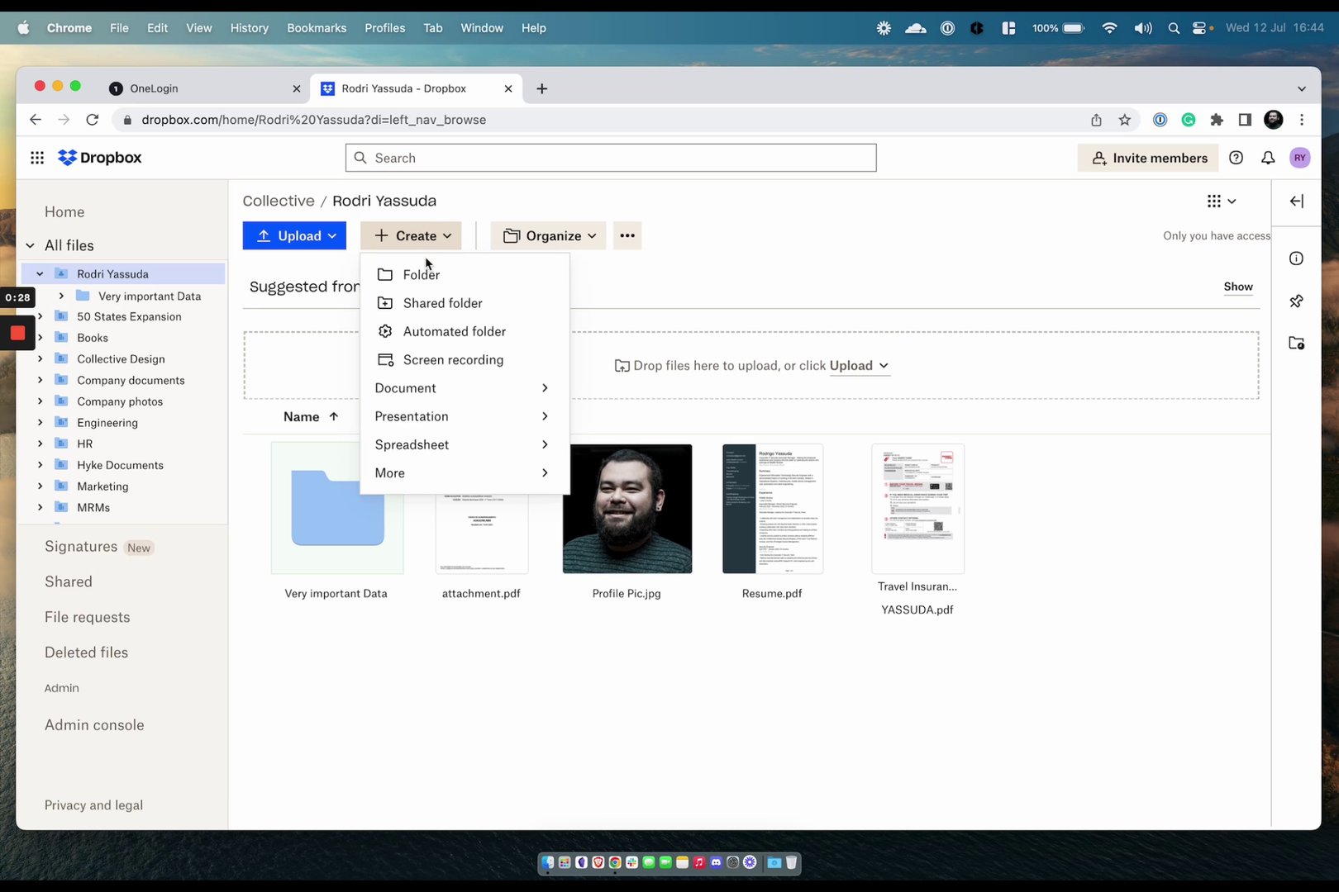Open the Privacy and legal link

coord(93,804)
